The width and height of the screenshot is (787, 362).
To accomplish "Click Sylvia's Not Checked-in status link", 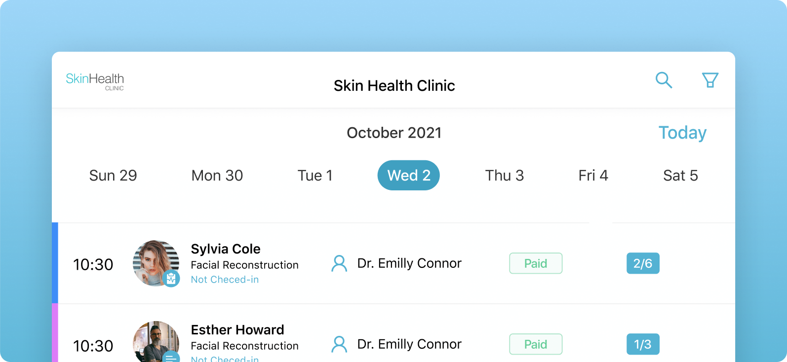I will 225,280.
